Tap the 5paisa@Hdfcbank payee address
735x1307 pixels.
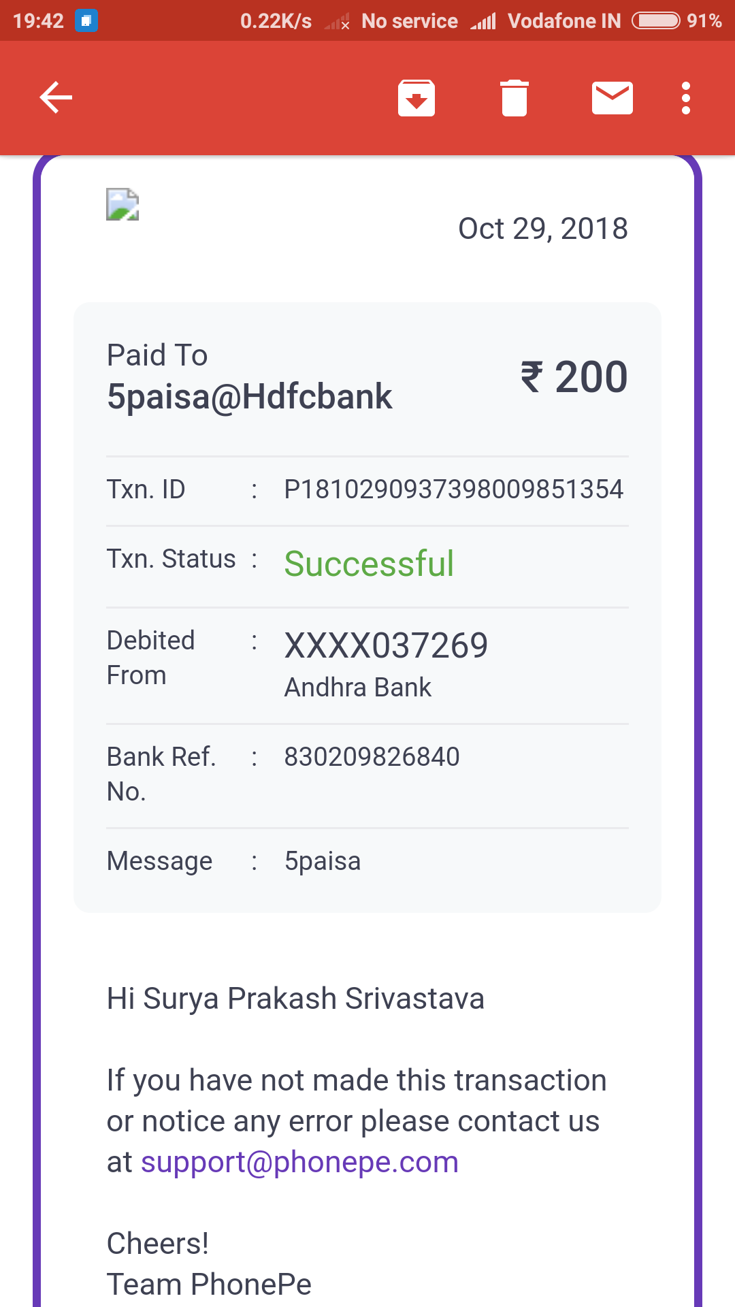point(249,397)
